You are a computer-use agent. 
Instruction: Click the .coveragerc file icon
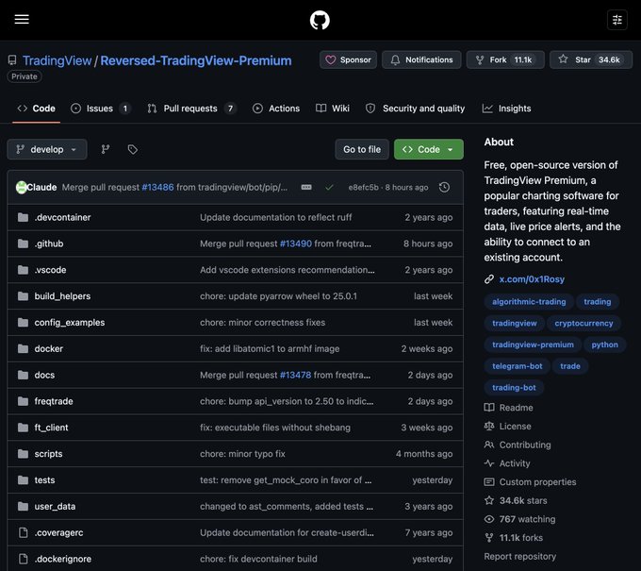tap(24, 532)
